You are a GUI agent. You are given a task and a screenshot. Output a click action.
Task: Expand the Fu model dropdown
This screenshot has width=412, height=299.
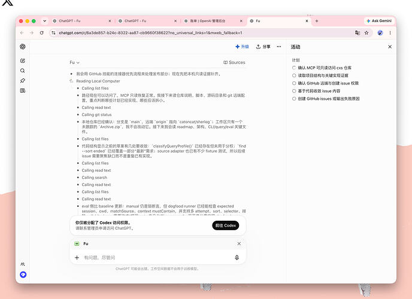tap(74, 62)
